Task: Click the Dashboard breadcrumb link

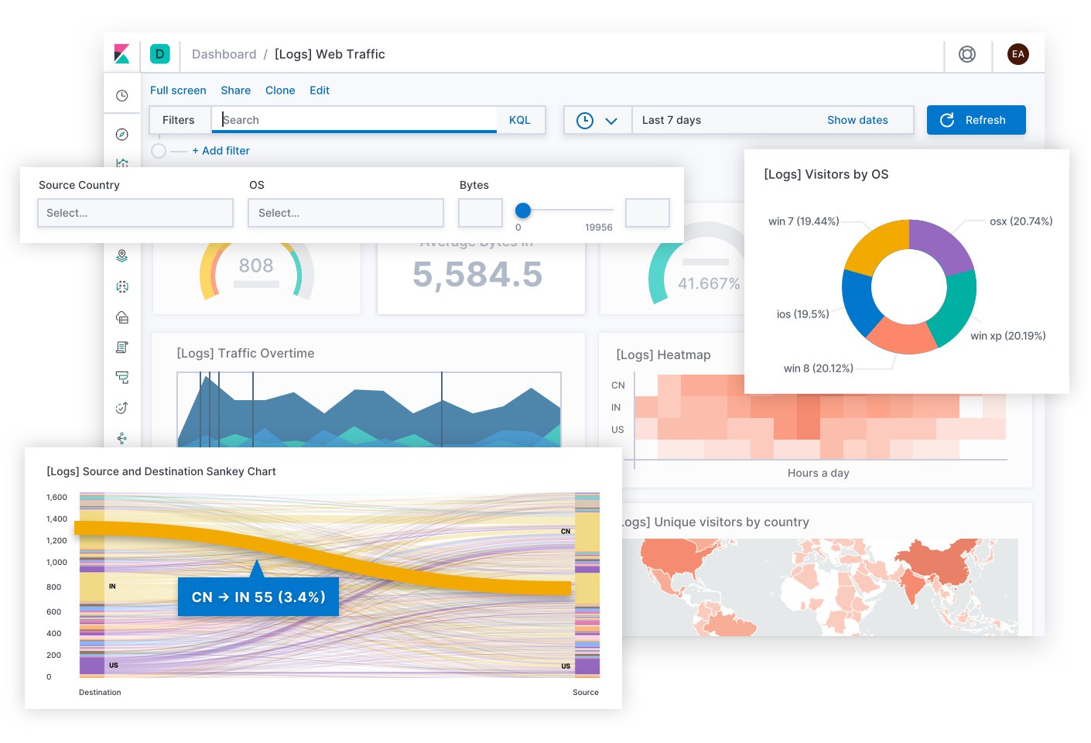Action: (x=224, y=54)
